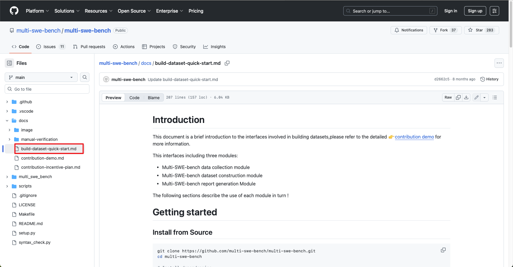Viewport: 513px width, 267px height.
Task: Expand the multi_swe_bench folder chevron
Action: click(7, 177)
